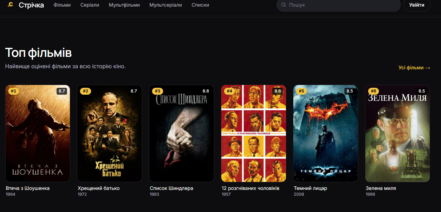Viewport: 441px width, 212px height.
Task: Open the Списки page
Action: pos(200,5)
